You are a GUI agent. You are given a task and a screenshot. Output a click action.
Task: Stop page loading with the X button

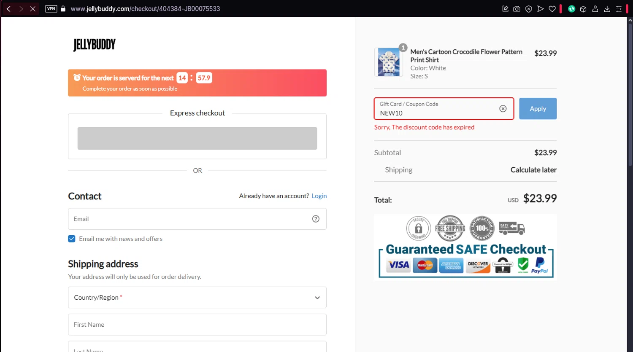pos(32,8)
